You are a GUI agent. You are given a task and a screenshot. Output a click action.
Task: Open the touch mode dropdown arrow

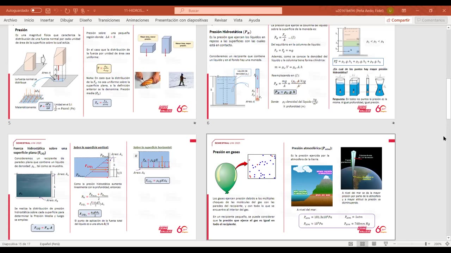click(88, 11)
